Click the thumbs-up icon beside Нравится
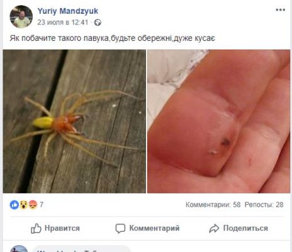 (36, 228)
